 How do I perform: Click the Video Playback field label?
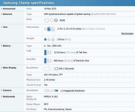(x=31, y=98)
